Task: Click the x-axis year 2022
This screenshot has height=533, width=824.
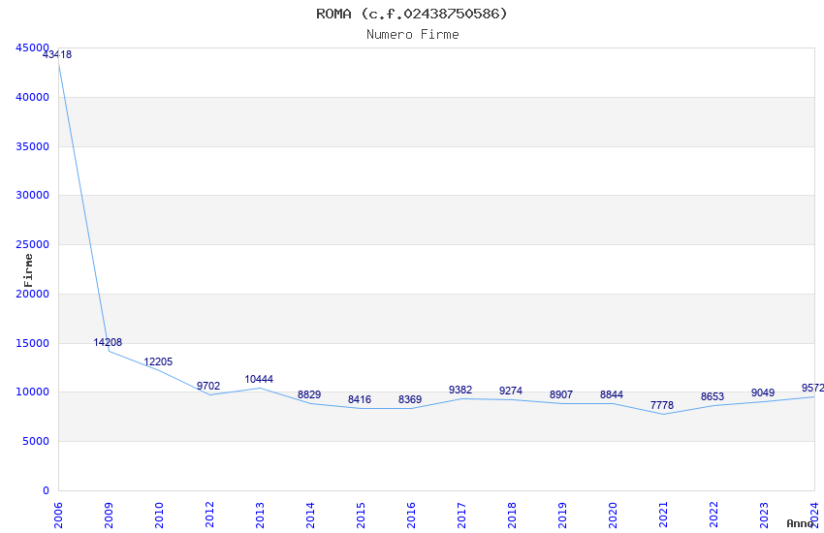Action: pos(714,516)
